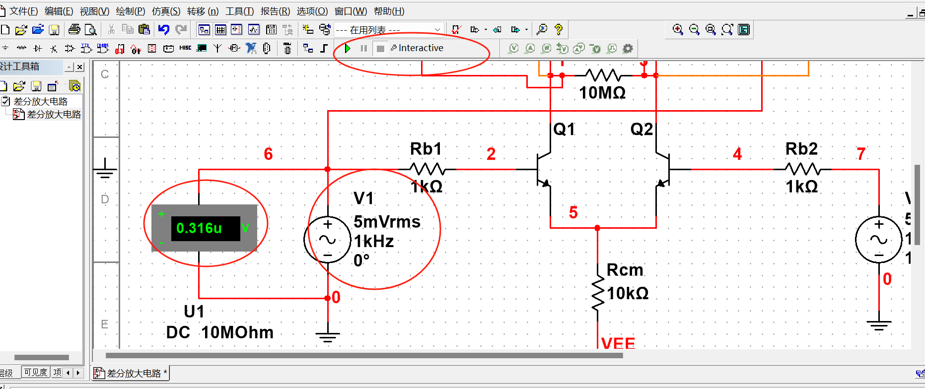
Task: Open the Grapher view icon
Action: (254, 30)
